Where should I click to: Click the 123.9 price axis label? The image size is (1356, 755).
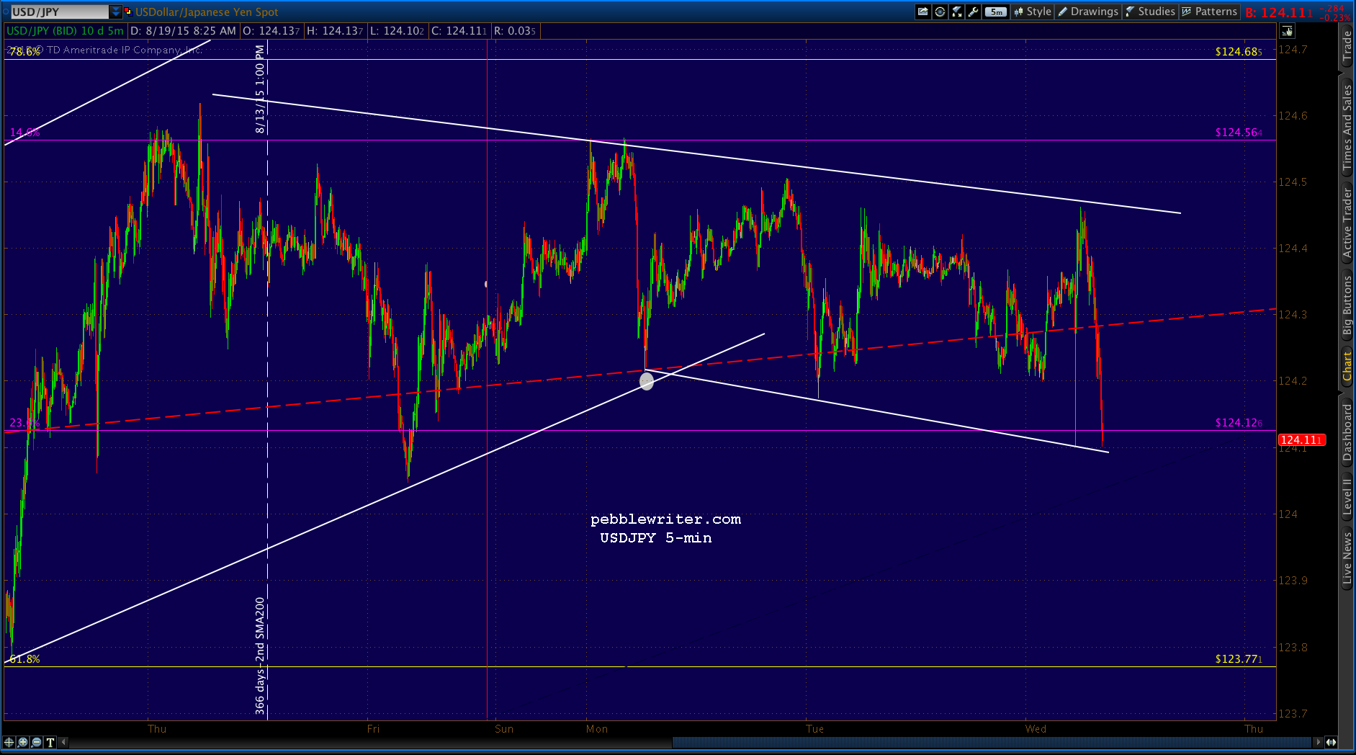pyautogui.click(x=1293, y=581)
